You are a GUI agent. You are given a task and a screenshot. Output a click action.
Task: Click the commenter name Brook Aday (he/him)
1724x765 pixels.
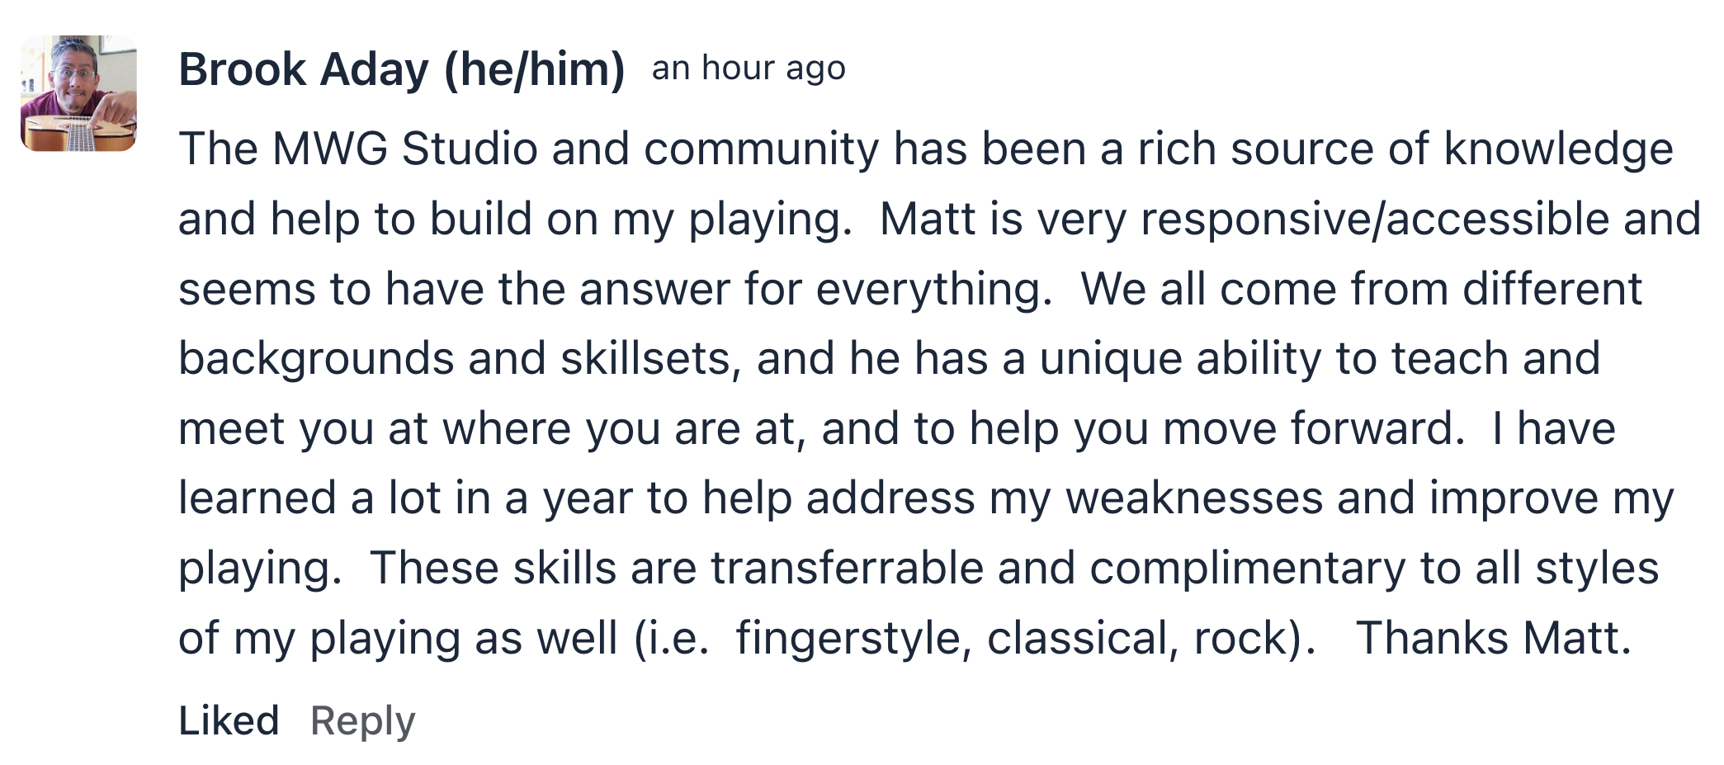pos(402,69)
